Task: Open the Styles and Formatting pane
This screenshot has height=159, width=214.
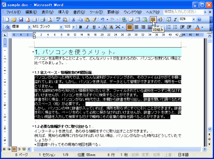Action: click(7, 27)
